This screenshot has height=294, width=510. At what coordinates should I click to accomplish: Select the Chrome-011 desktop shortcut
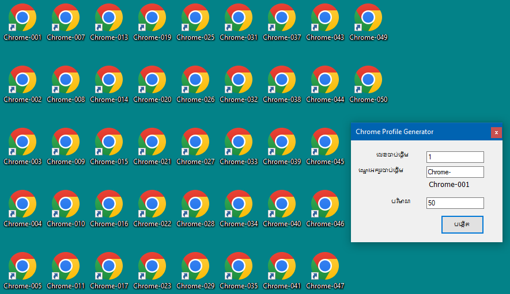coord(66,270)
